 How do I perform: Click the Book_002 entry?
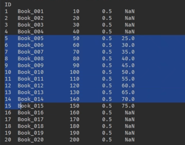[31, 18]
